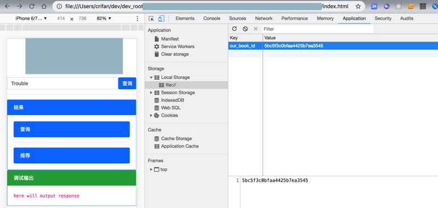This screenshot has width=438, height=208.
Task: Toggle the device toolbar icon
Action: 161,19
